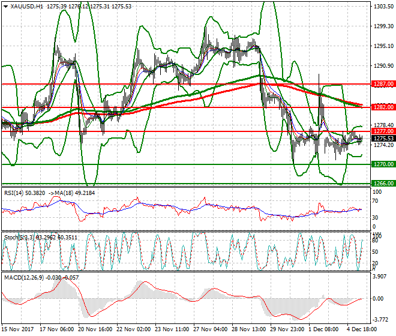Click the 29 Nov 23:00 time axis label
Screen dimensions: 396x336
tap(287, 329)
